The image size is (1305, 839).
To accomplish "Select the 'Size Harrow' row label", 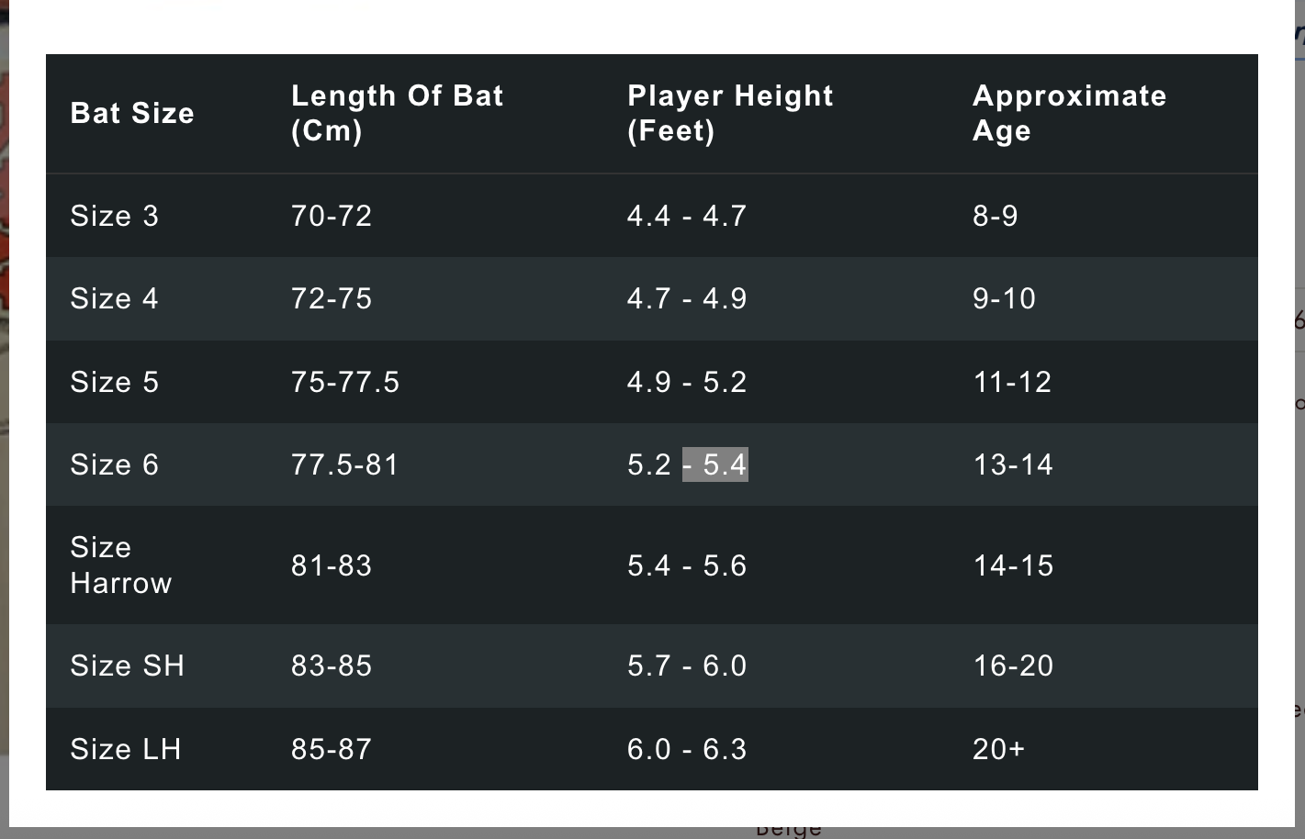I will [x=120, y=565].
